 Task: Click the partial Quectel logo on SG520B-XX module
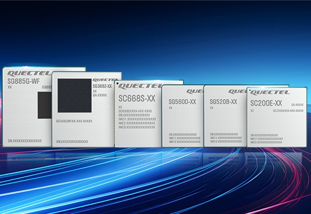click(237, 92)
